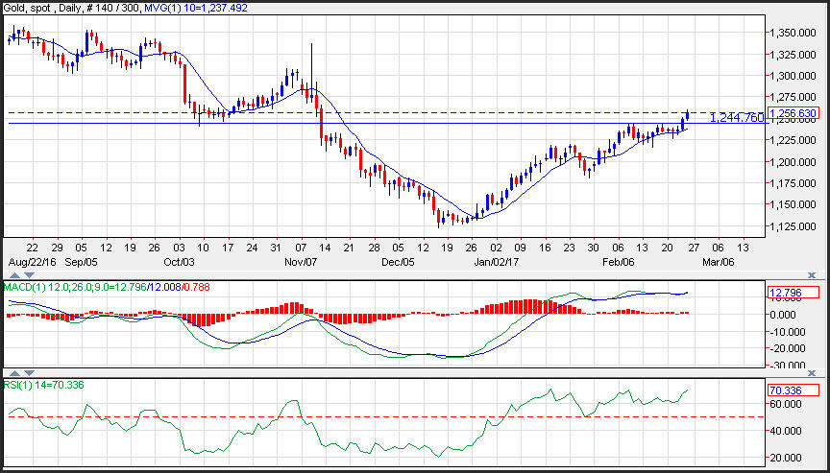830x473 pixels.
Task: Click the 1,125.000 price axis label
Action: point(792,226)
